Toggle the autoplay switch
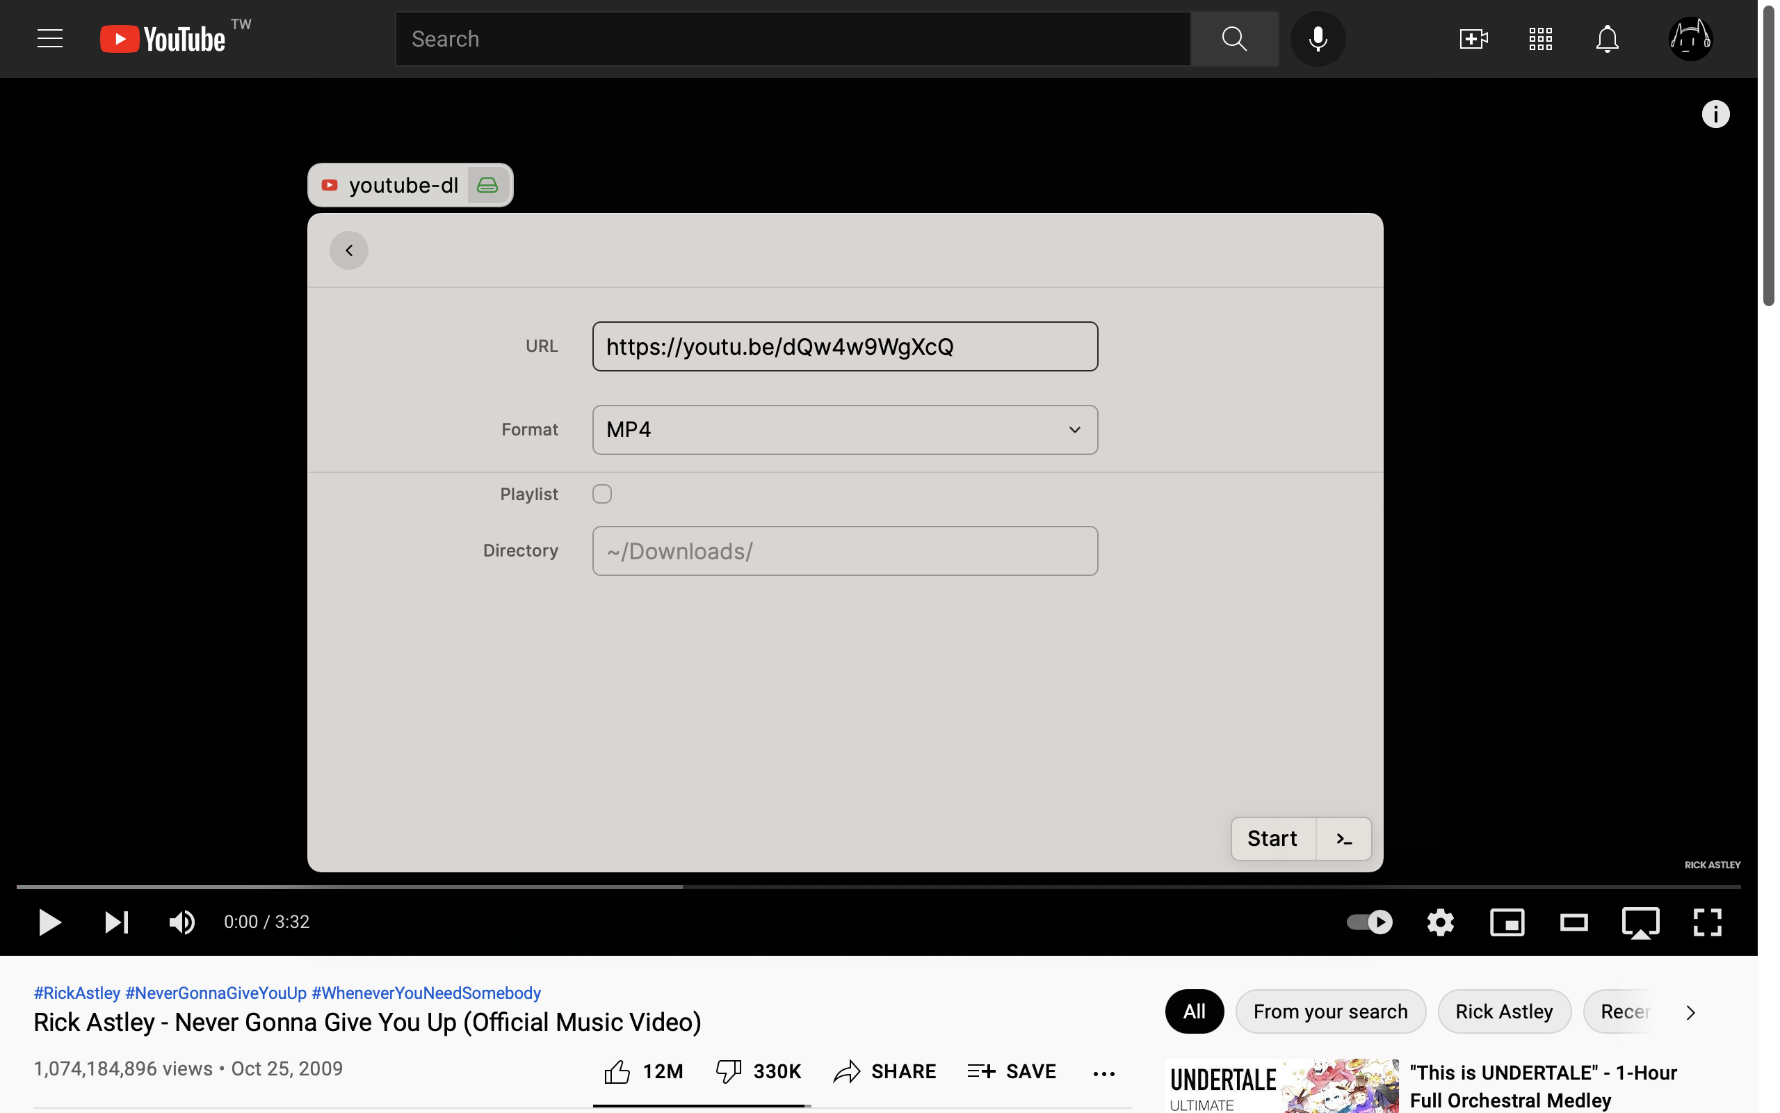1780x1113 pixels. [x=1370, y=922]
